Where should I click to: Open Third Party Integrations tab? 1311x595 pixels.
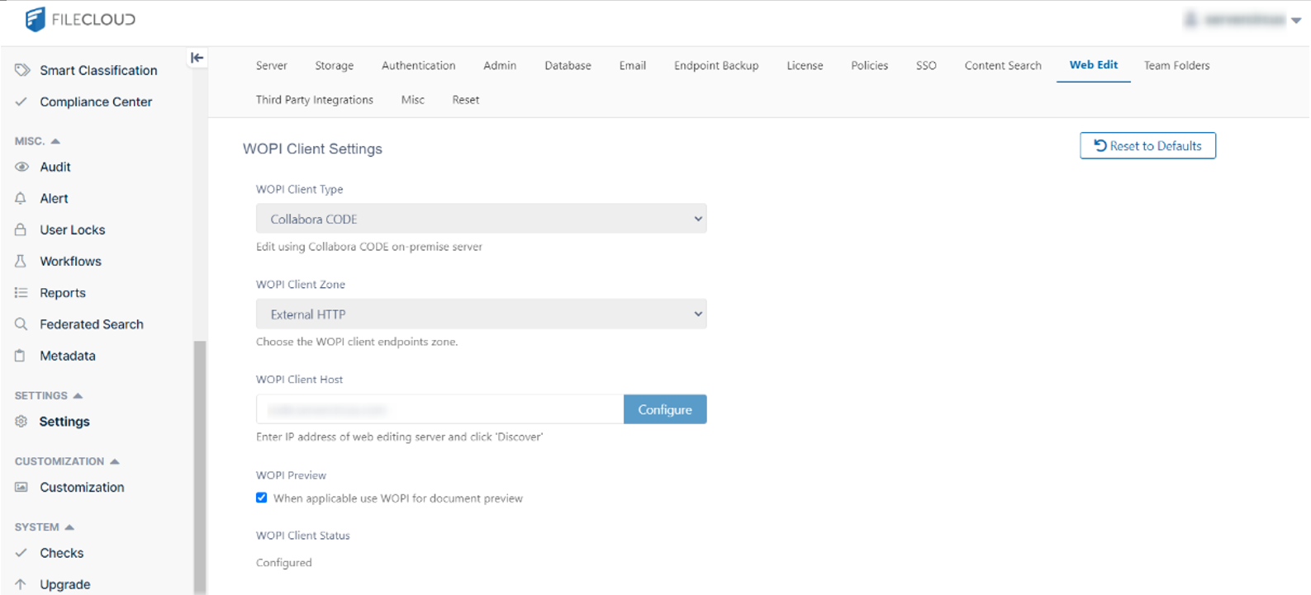point(314,100)
